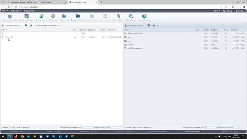Click the New folder toolbar icon
Viewport: 247px width, 139px height.
(64, 16)
